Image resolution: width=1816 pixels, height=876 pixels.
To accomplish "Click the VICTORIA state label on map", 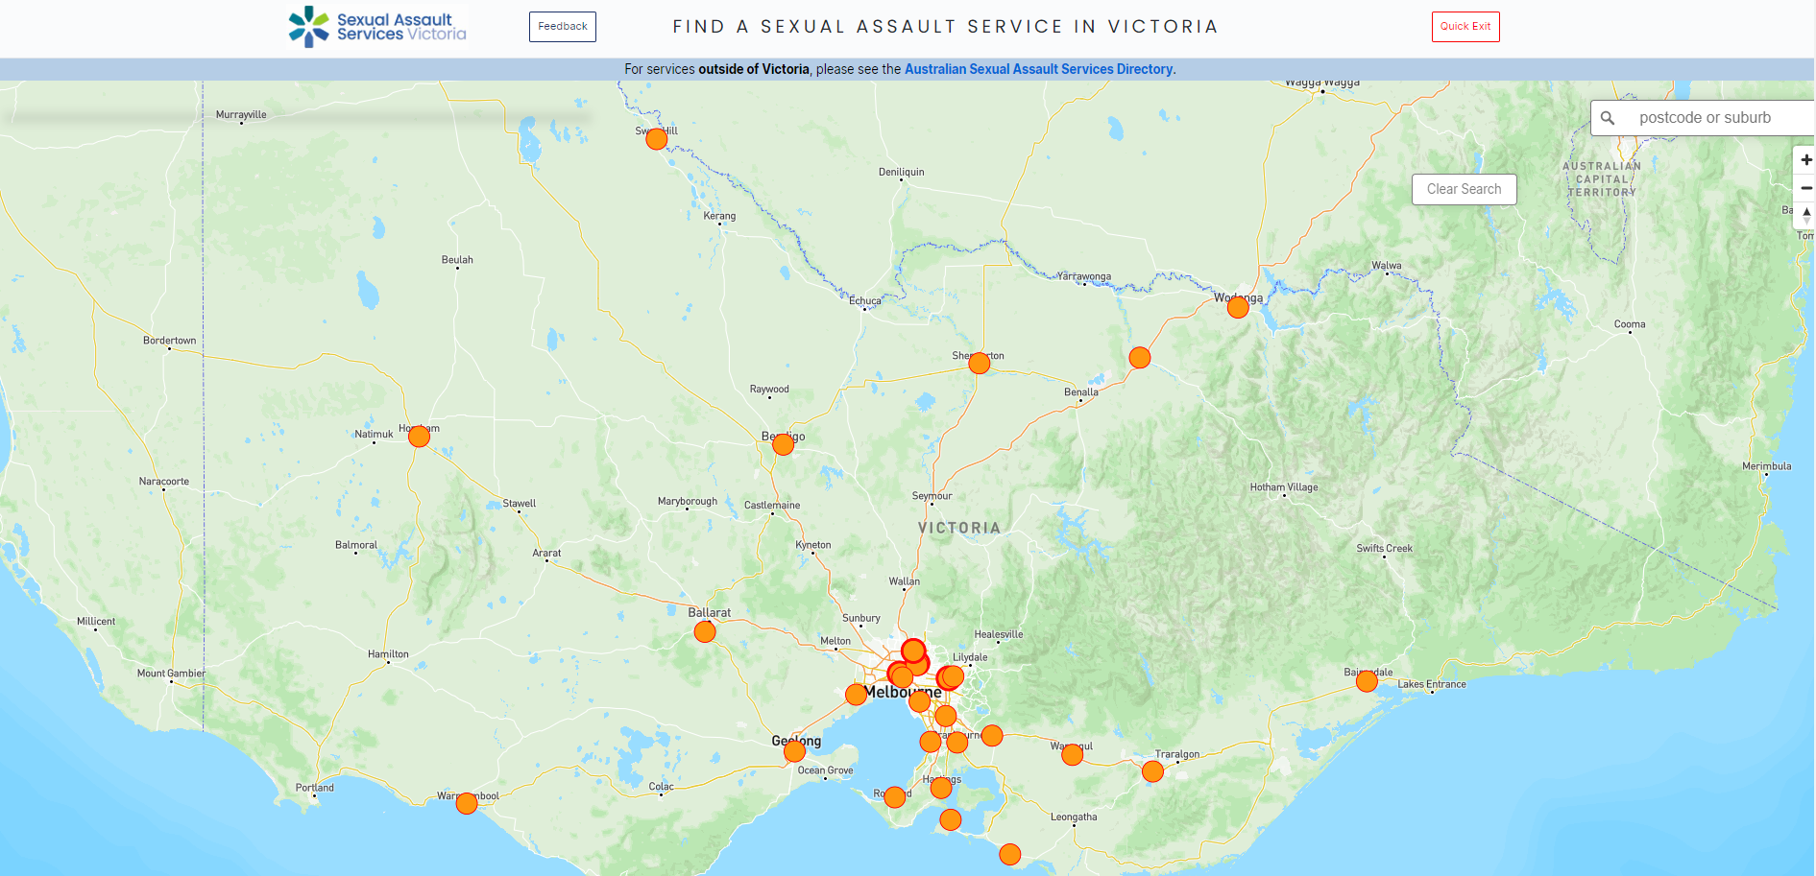I will (x=959, y=528).
